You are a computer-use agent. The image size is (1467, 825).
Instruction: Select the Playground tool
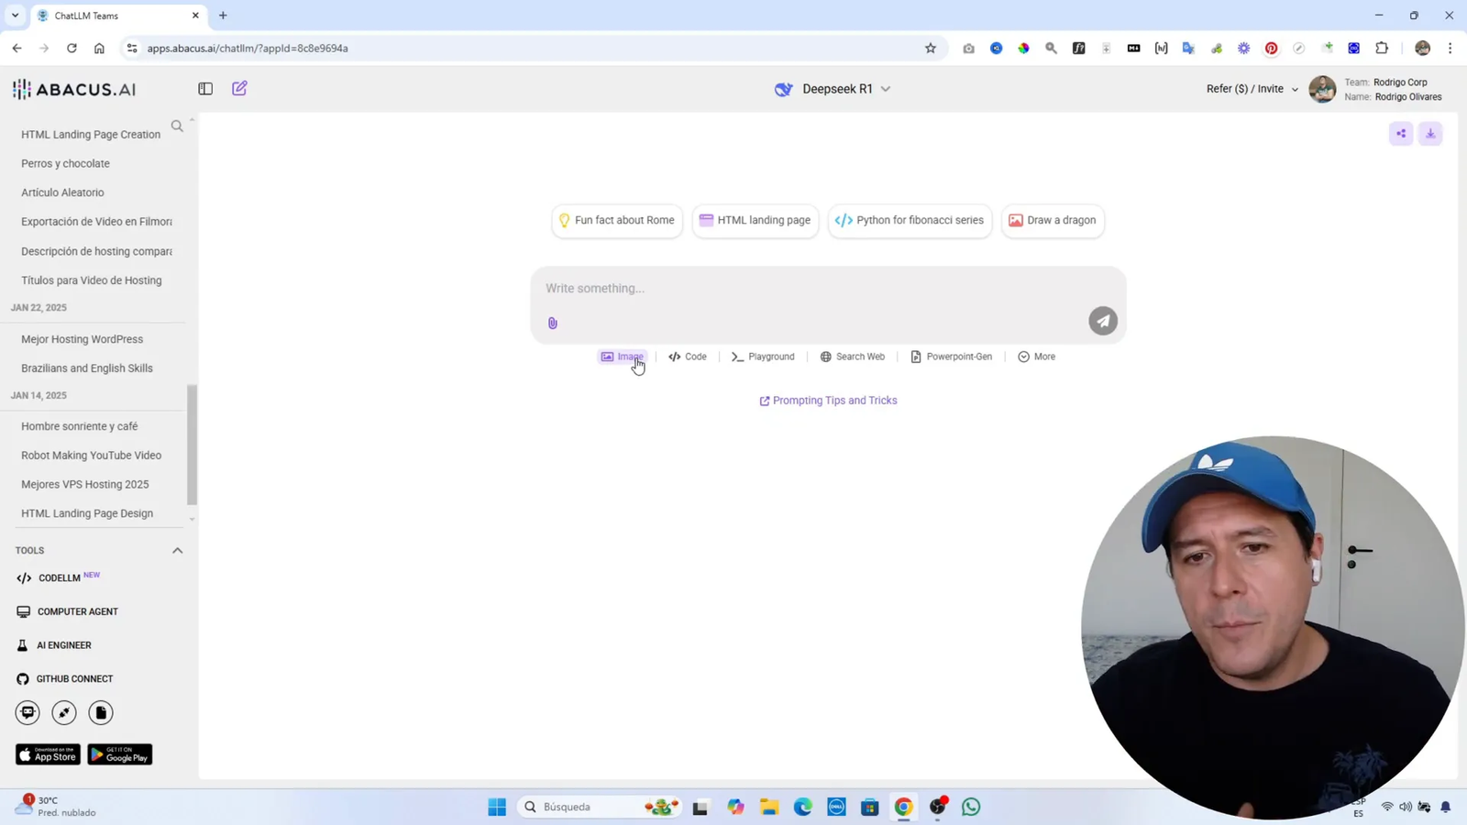(762, 357)
